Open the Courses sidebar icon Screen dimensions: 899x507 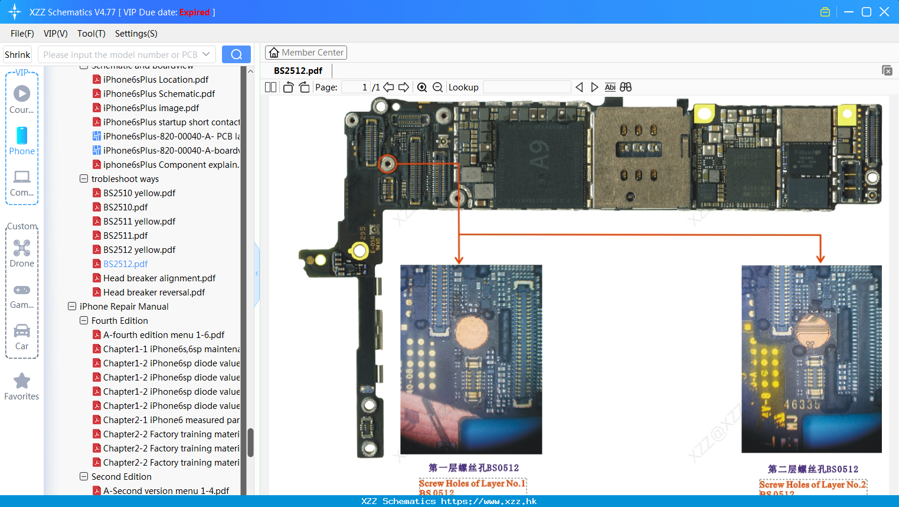tap(22, 99)
